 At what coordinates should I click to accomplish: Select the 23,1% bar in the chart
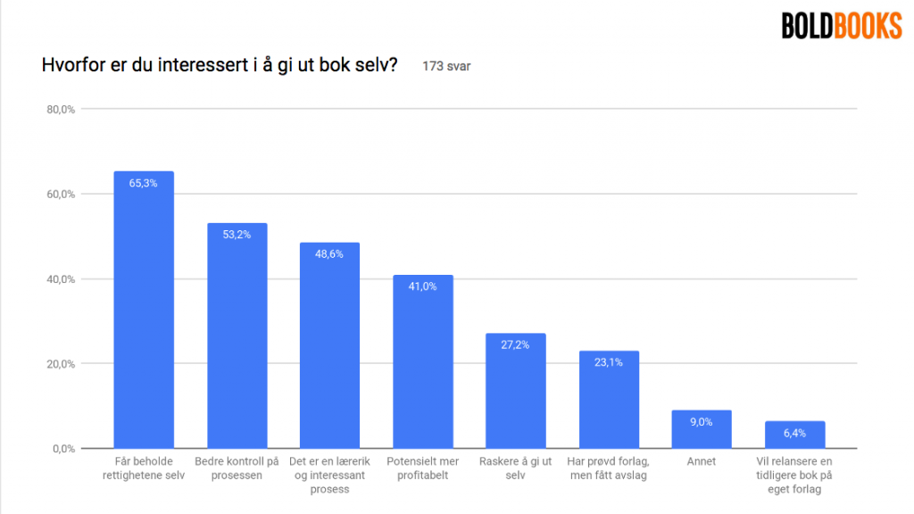coord(609,399)
